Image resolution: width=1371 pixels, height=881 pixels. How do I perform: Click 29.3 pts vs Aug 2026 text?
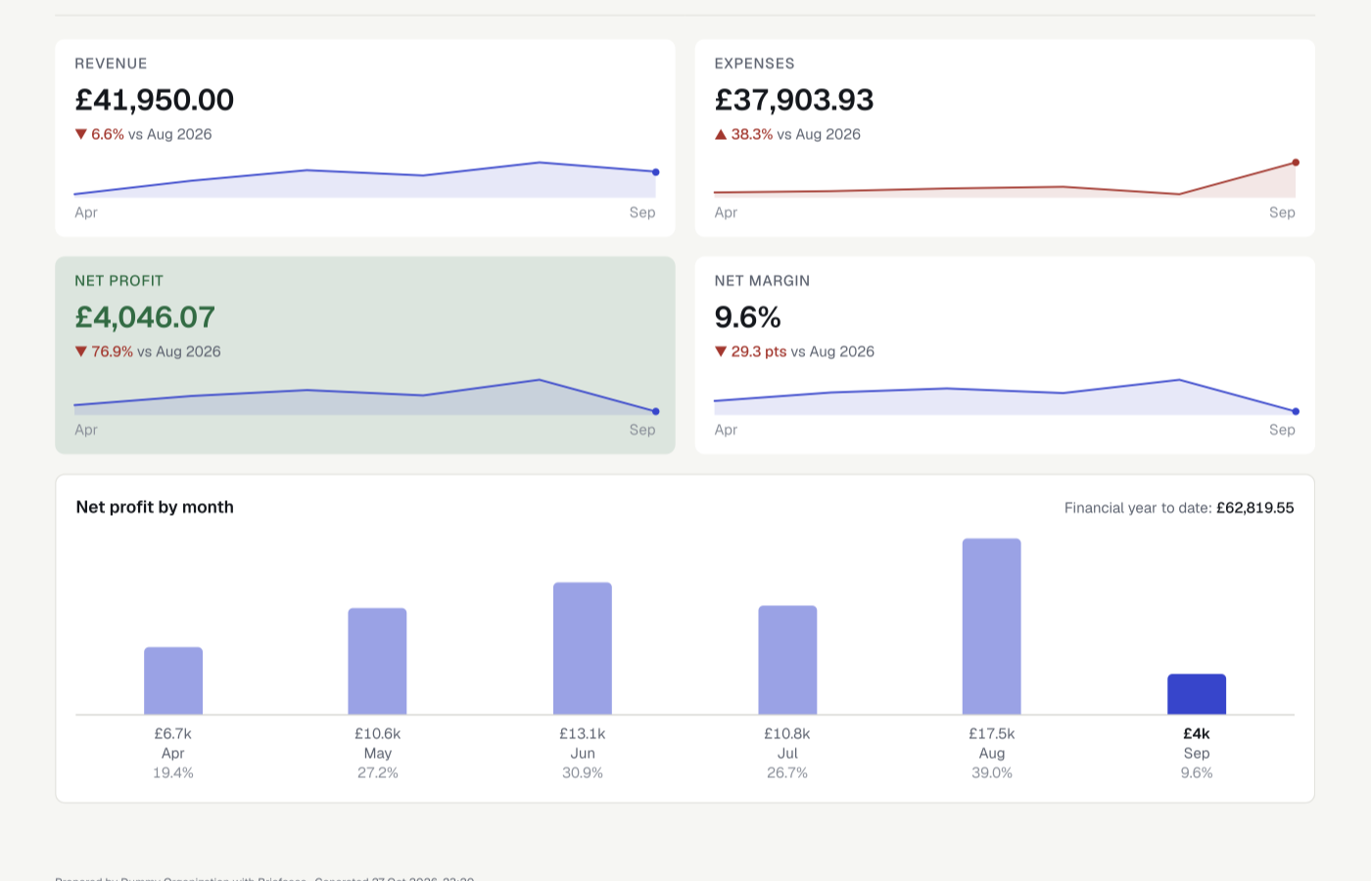pyautogui.click(x=803, y=351)
